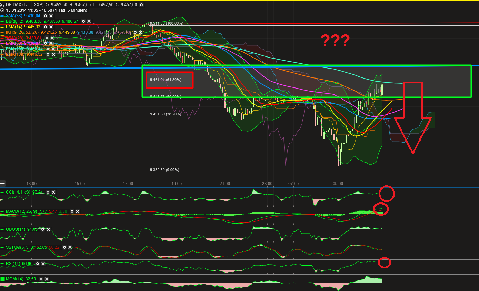Open the SMA(38) indicator settings icon
The height and width of the screenshot is (291, 479).
pos(45,16)
